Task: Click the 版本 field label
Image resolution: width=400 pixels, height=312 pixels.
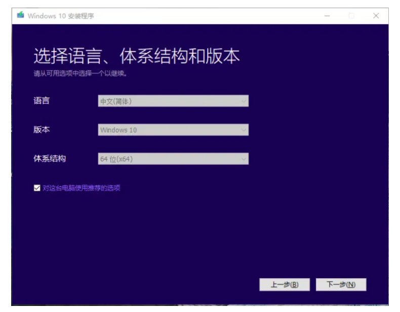Action: coord(42,129)
